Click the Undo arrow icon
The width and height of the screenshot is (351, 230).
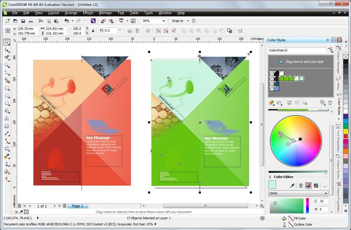66,21
